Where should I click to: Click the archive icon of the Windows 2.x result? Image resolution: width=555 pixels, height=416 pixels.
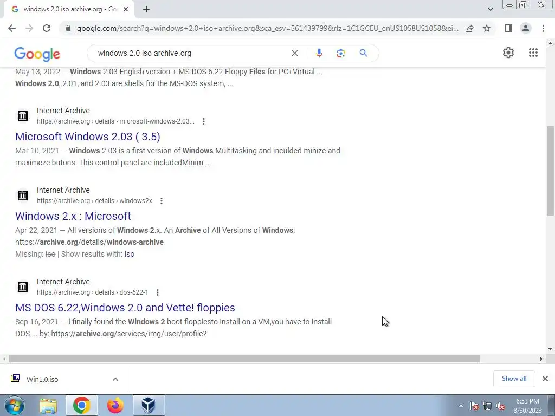[x=23, y=195]
